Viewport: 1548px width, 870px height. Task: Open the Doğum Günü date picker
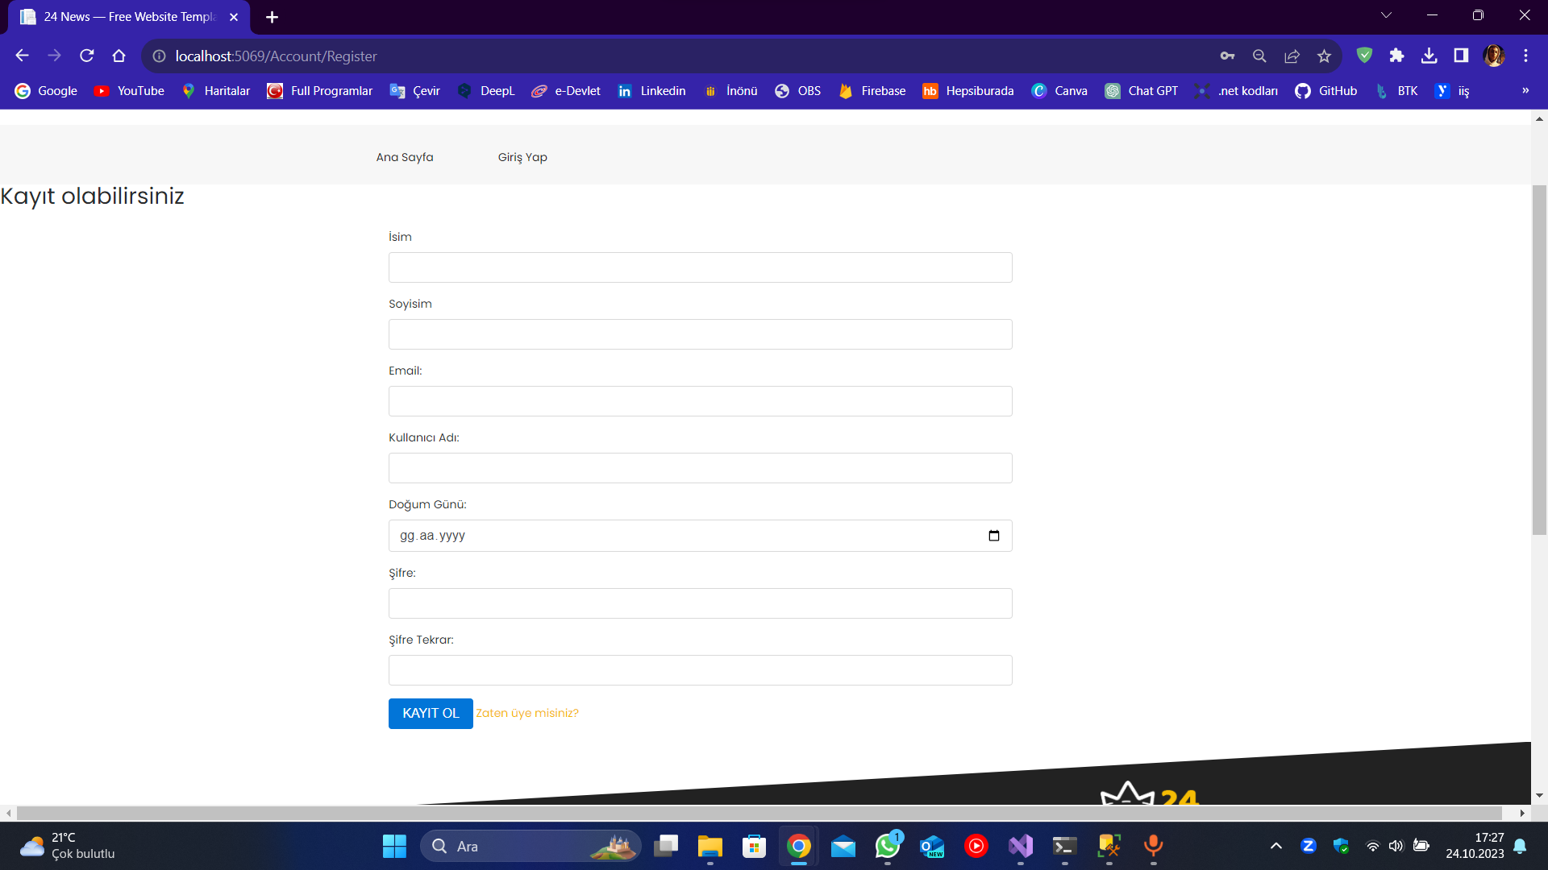[994, 535]
